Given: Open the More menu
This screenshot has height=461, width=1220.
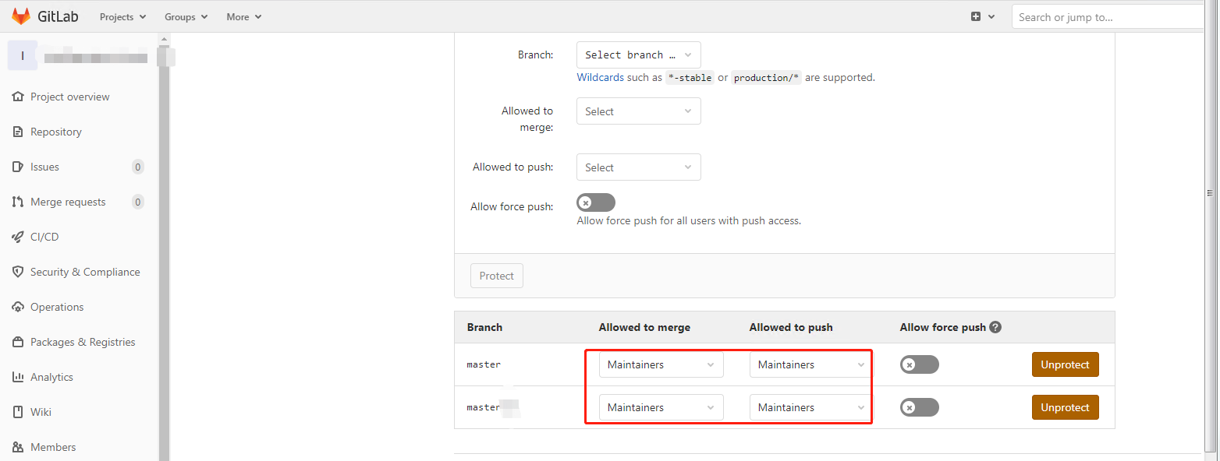Looking at the screenshot, I should 243,16.
